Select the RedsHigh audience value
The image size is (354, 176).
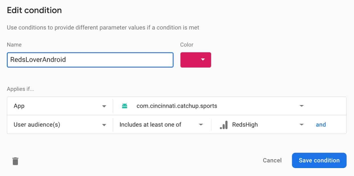245,125
